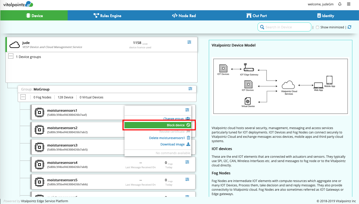Click the search magnifier icon
359x204 pixels.
(262, 27)
